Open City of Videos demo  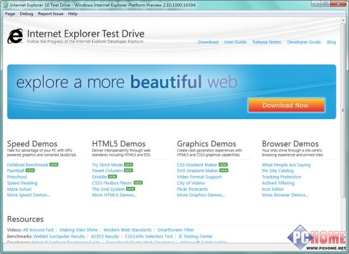[191, 183]
